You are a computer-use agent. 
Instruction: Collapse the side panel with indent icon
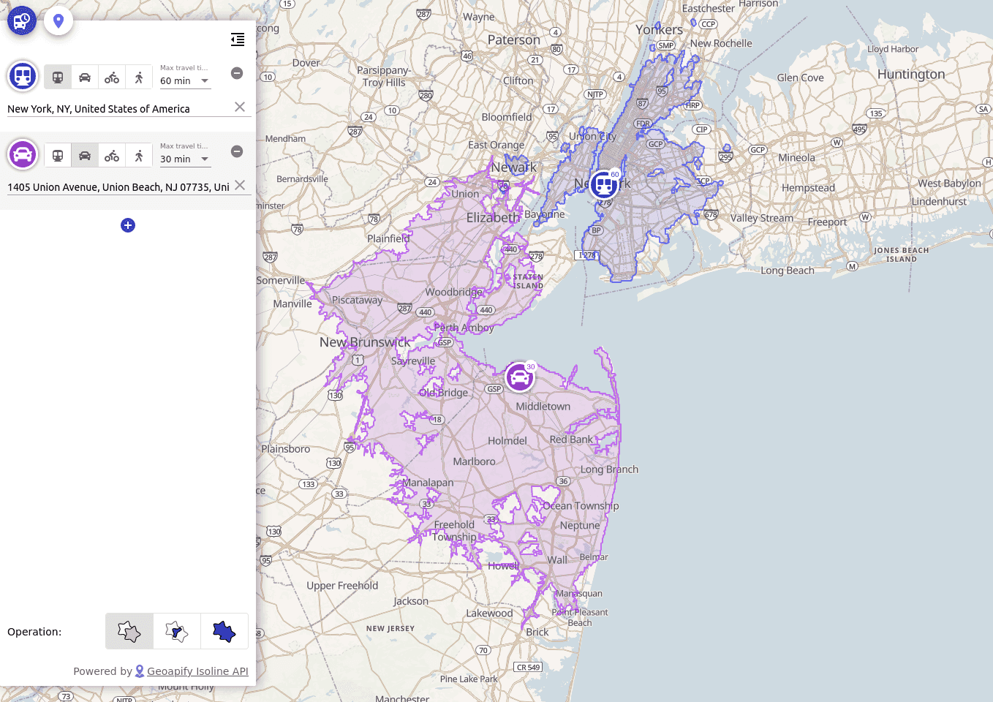click(x=238, y=39)
